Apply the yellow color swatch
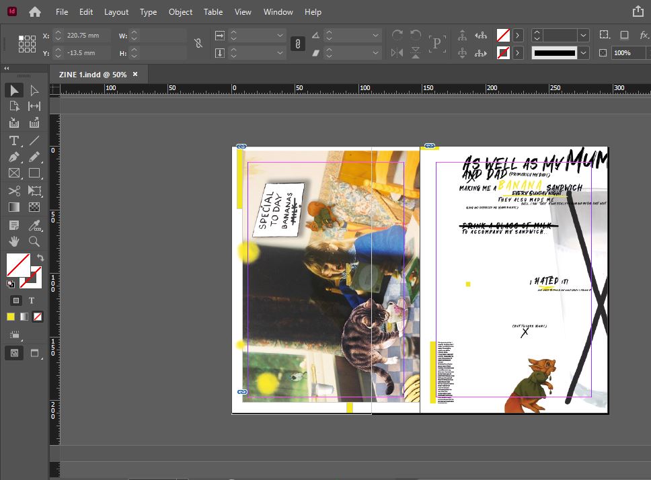The image size is (651, 480). pyautogui.click(x=11, y=317)
